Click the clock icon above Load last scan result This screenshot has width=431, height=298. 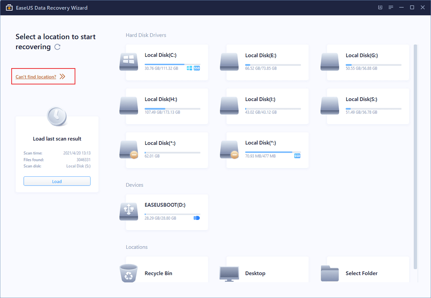57,116
